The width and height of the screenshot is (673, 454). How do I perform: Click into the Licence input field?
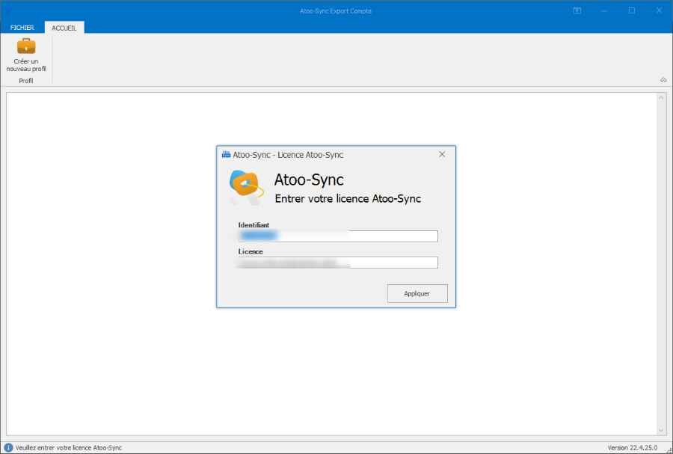click(338, 263)
